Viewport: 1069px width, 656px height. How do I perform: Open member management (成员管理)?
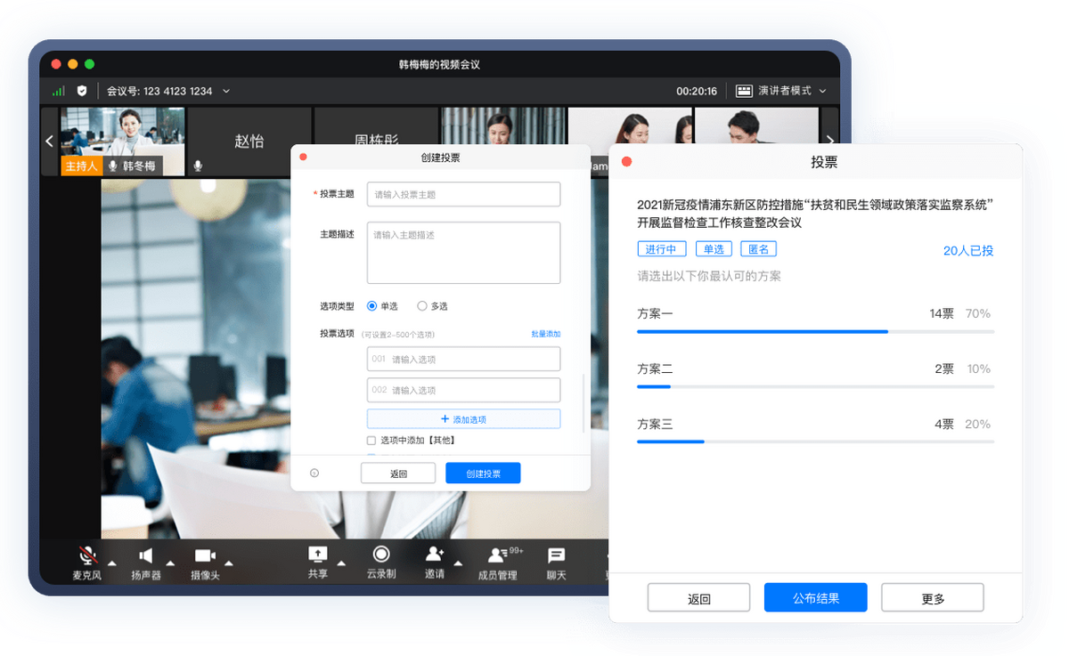497,556
